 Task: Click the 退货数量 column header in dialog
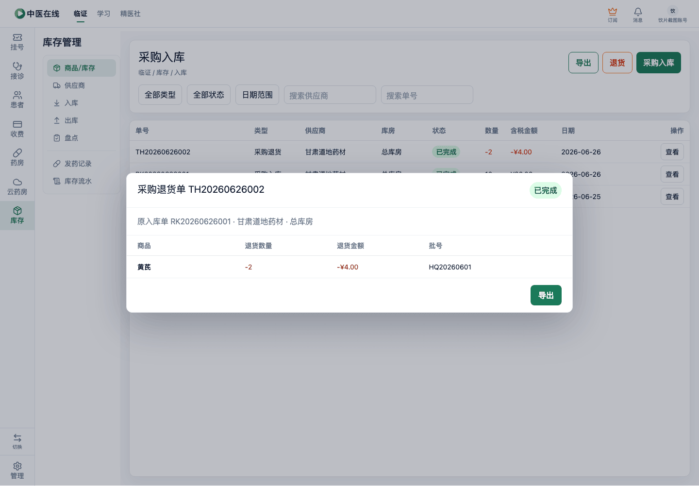coord(258,246)
